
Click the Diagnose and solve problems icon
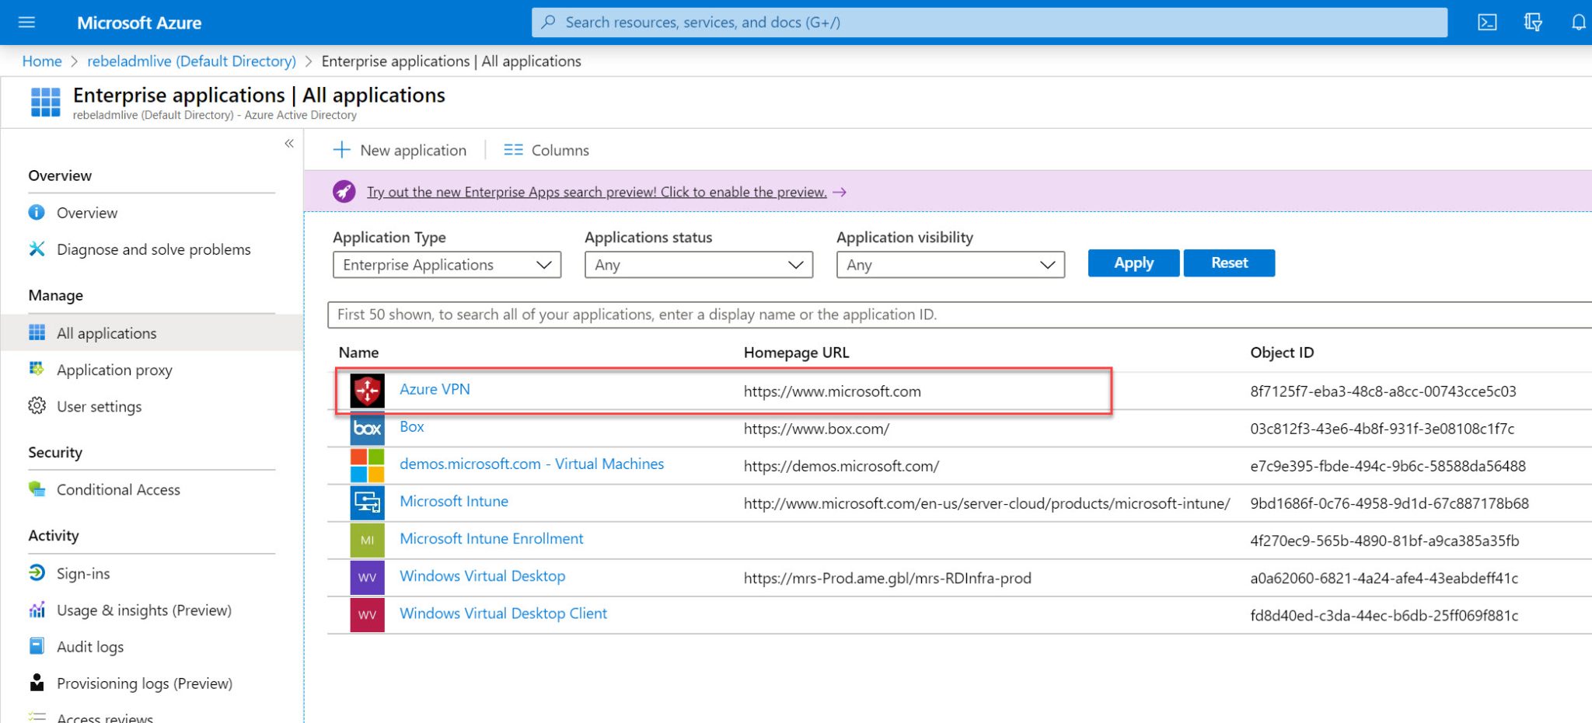coord(37,249)
